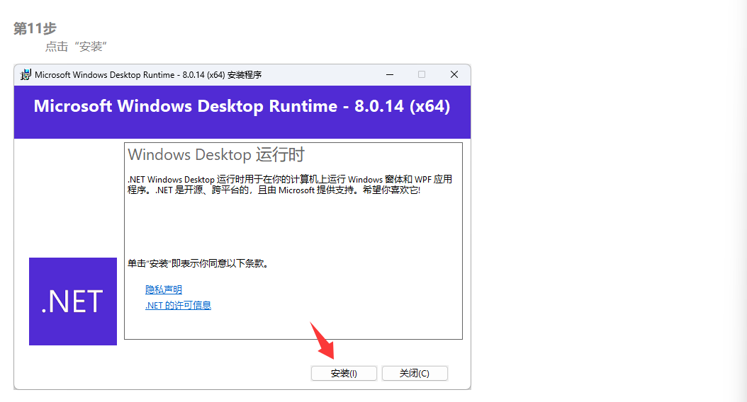The image size is (747, 402).
Task: Click the 点击“安装” instruction text
Action: pyautogui.click(x=76, y=47)
